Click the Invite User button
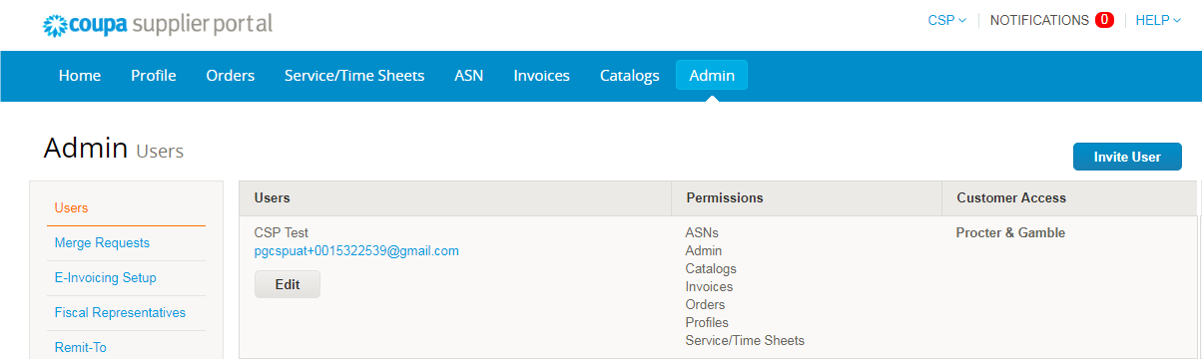The width and height of the screenshot is (1202, 359). coord(1127,157)
